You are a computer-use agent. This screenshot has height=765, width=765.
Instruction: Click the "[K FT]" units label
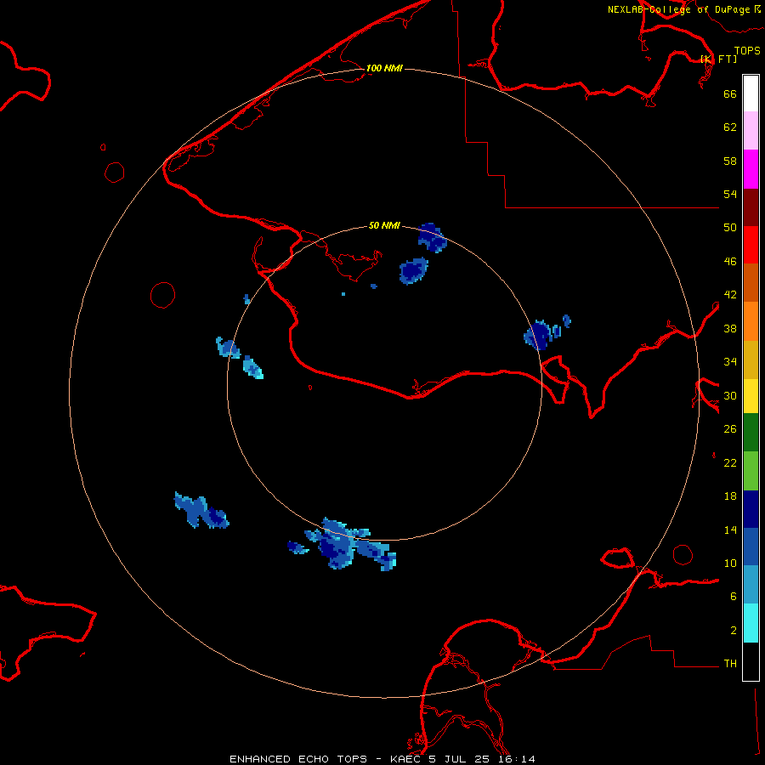pos(718,59)
